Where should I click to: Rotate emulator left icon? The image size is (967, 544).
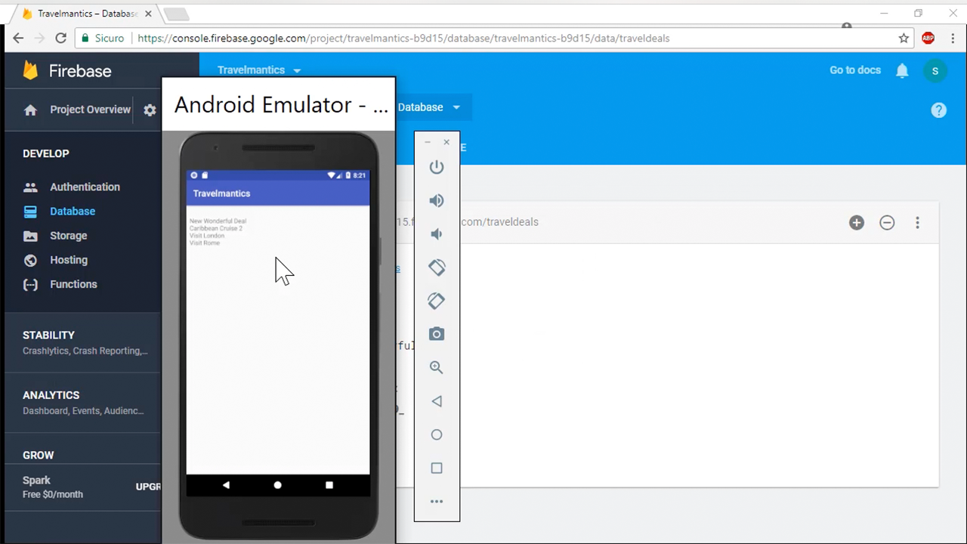(x=437, y=267)
